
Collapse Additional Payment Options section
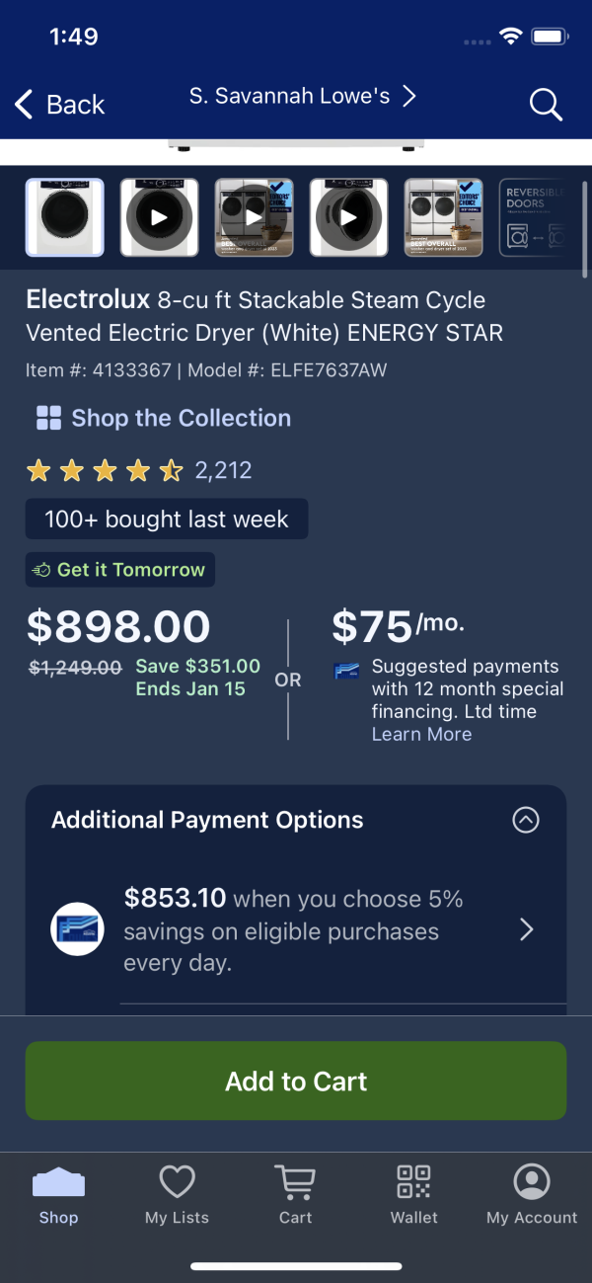click(526, 820)
